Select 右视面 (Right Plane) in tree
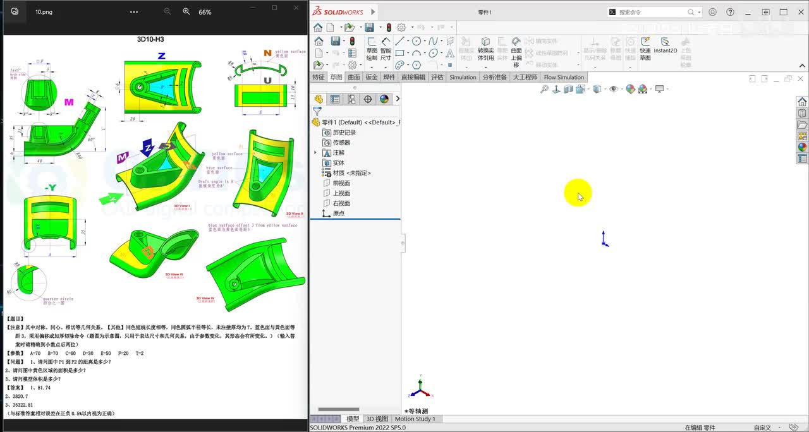 pos(341,203)
